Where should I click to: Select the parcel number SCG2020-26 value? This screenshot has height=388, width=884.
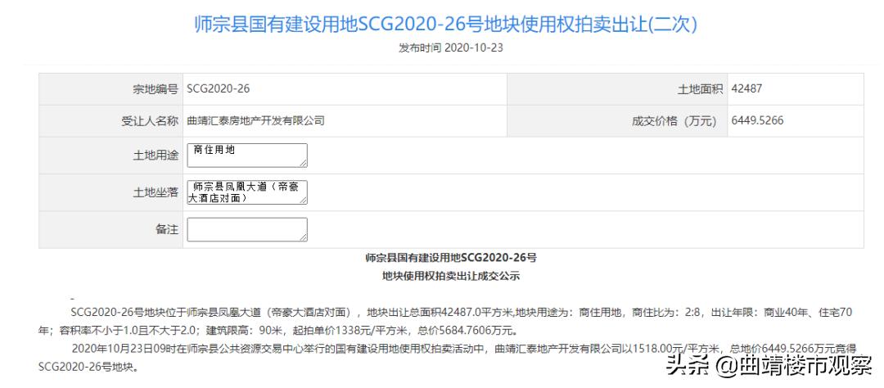click(219, 89)
